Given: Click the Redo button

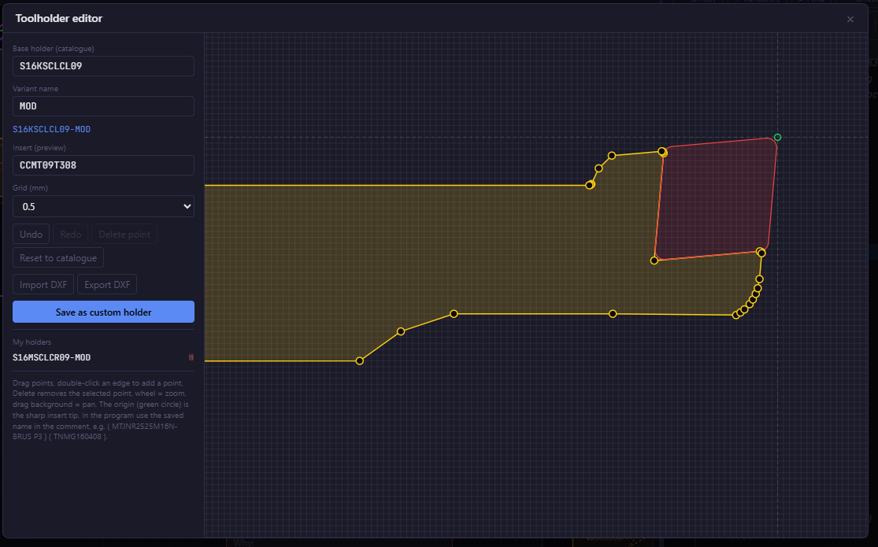Looking at the screenshot, I should point(71,234).
